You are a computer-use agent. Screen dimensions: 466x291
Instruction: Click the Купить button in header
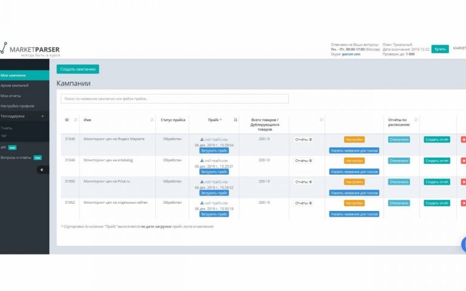coord(440,49)
